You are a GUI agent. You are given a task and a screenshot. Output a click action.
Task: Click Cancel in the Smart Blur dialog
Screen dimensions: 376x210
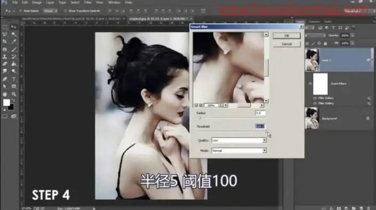point(286,44)
